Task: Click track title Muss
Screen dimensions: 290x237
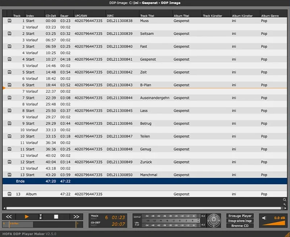Action: click(144, 21)
